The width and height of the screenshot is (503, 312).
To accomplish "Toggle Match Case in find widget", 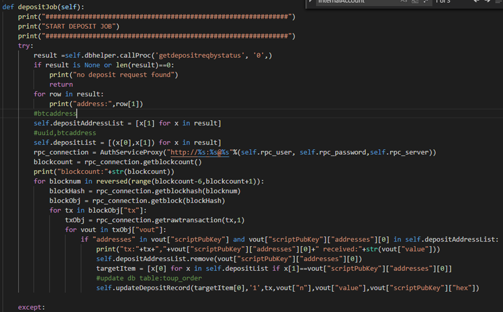I will click(404, 1).
